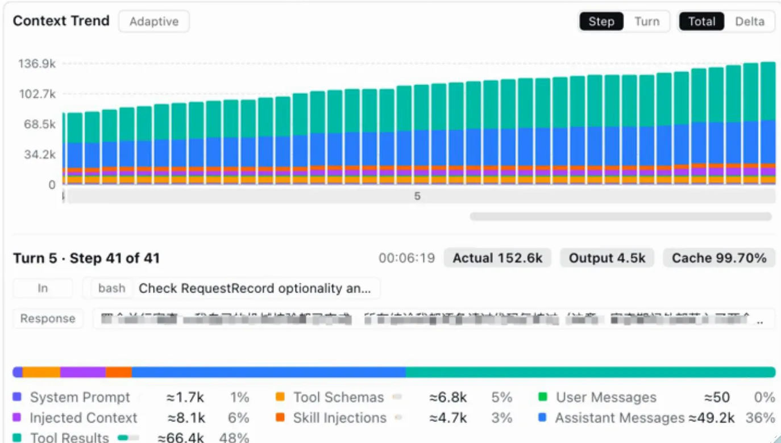Click the 34.2k axis label
Viewport: 781px width, 443px height.
click(x=39, y=154)
